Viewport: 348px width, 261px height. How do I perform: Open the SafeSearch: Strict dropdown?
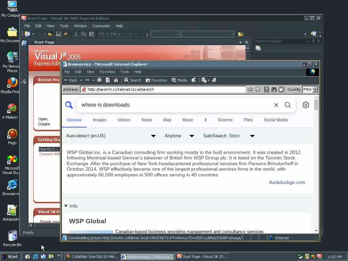click(x=229, y=136)
